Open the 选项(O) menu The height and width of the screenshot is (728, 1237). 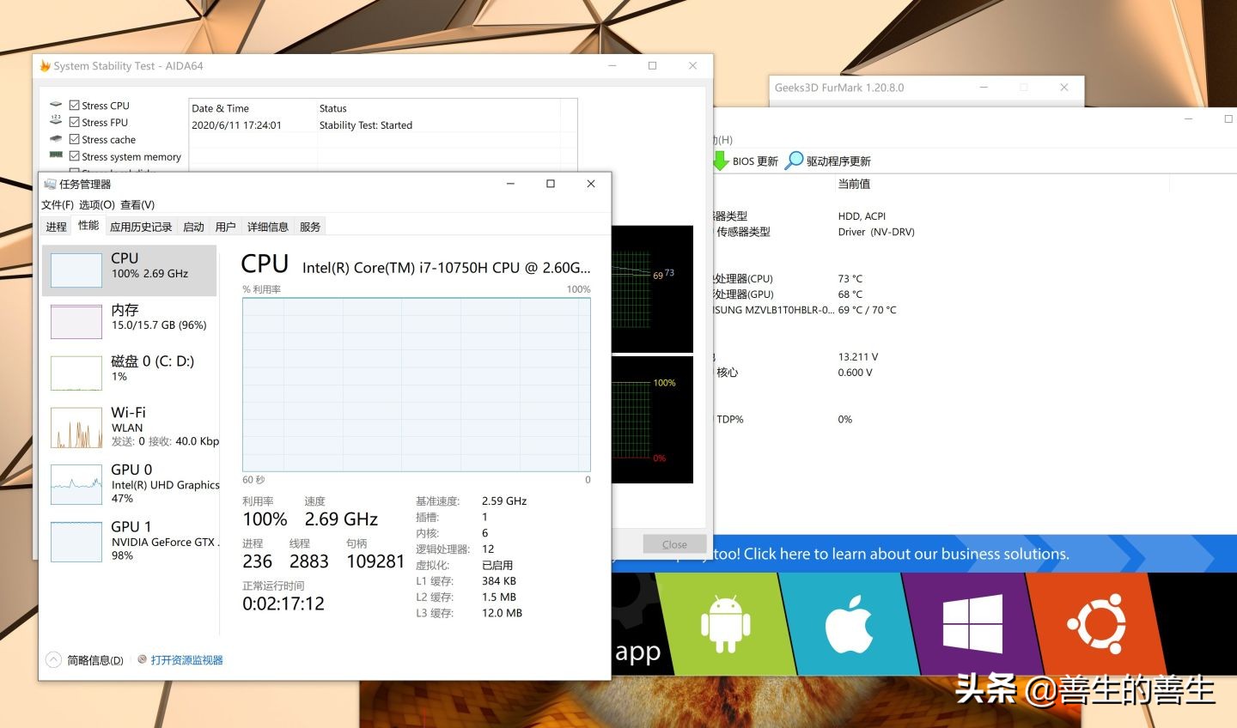click(97, 204)
